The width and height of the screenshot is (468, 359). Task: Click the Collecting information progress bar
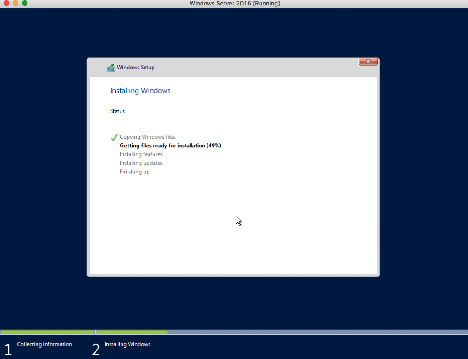(x=47, y=332)
